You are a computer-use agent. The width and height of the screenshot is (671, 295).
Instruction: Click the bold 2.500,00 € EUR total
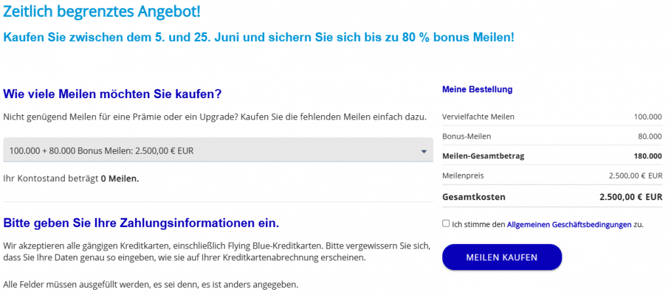[630, 197]
